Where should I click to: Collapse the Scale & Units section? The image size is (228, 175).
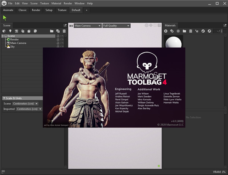[x=5, y=98]
